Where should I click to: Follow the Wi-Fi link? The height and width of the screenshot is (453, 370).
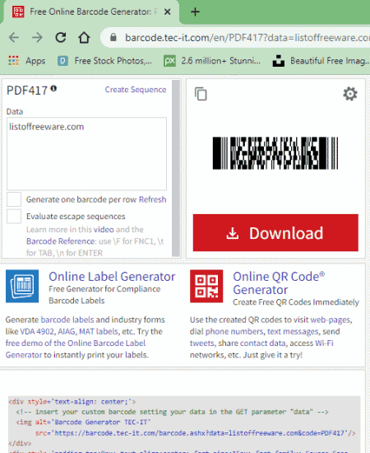coord(324,343)
